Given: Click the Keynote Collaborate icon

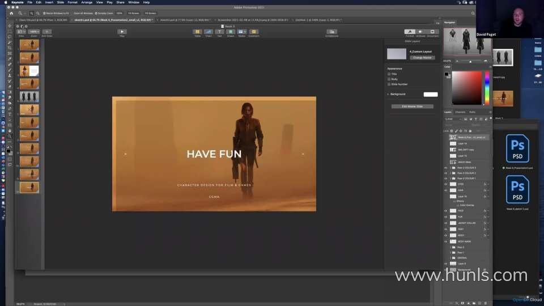Looking at the screenshot, I should (331, 32).
